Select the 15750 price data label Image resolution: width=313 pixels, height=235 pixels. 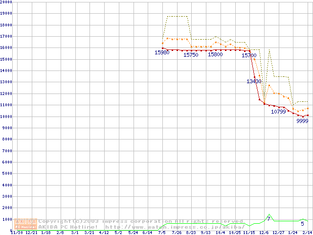coord(191,55)
